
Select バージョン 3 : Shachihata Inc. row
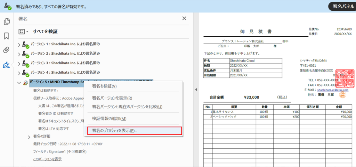click(x=65, y=63)
